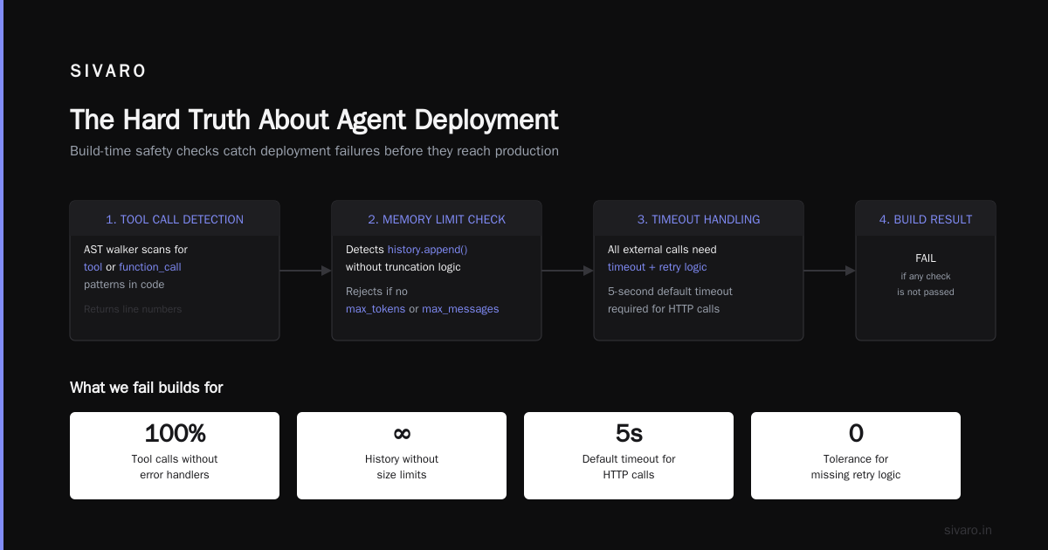Viewport: 1048px width, 550px height.
Task: Select 'timeout + retry logic' highlighted text
Action: point(658,267)
